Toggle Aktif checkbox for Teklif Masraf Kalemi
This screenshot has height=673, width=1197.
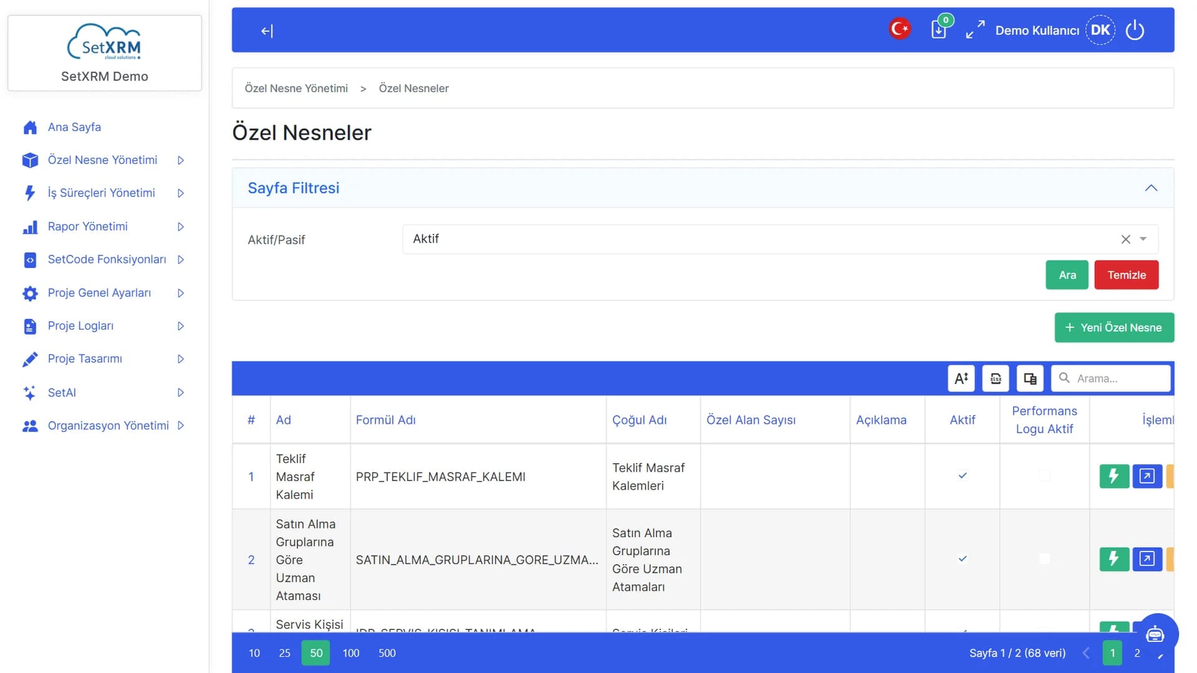pyautogui.click(x=963, y=475)
